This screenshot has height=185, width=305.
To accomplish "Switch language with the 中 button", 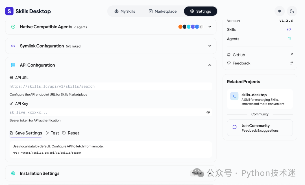I will [x=280, y=11].
